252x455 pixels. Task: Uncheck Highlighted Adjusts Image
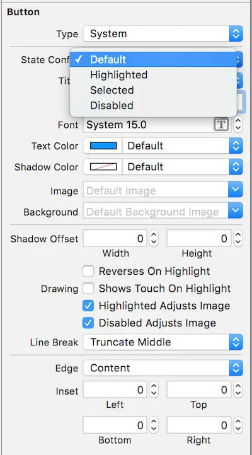88,306
